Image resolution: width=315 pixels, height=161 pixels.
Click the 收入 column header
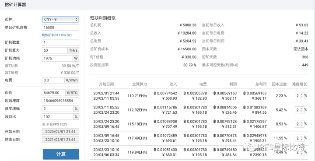(x=173, y=84)
